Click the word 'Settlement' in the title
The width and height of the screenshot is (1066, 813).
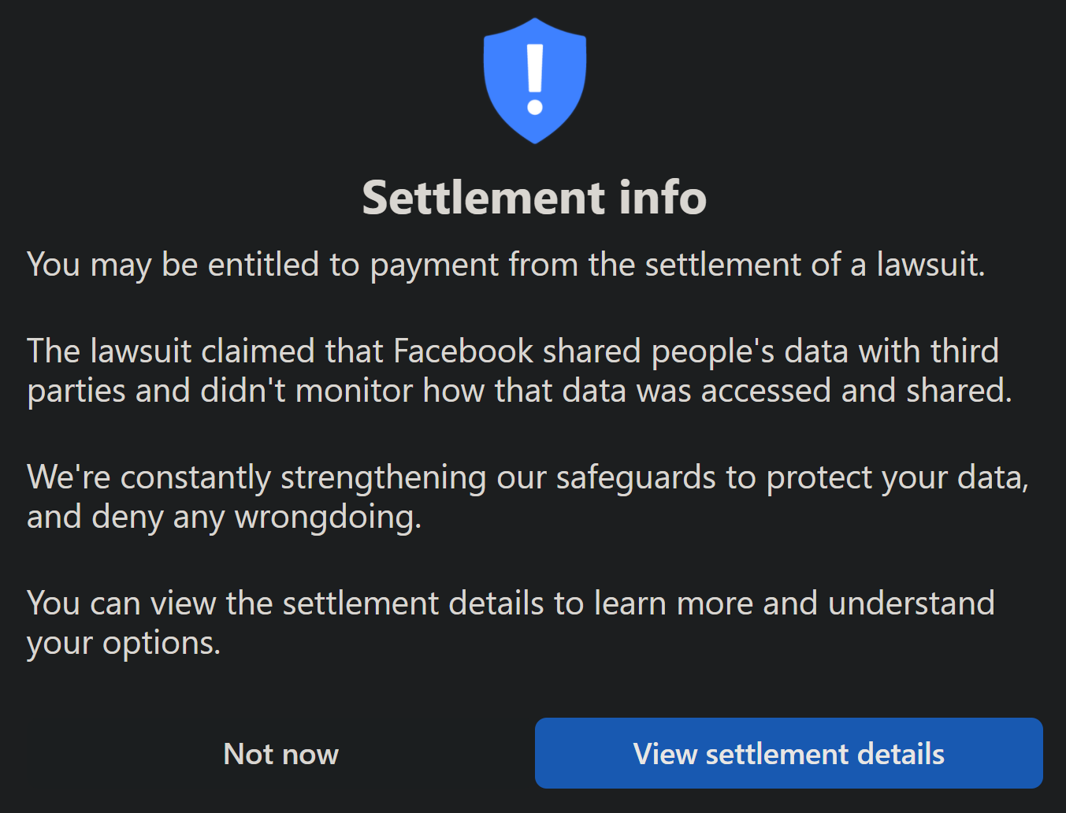(484, 197)
